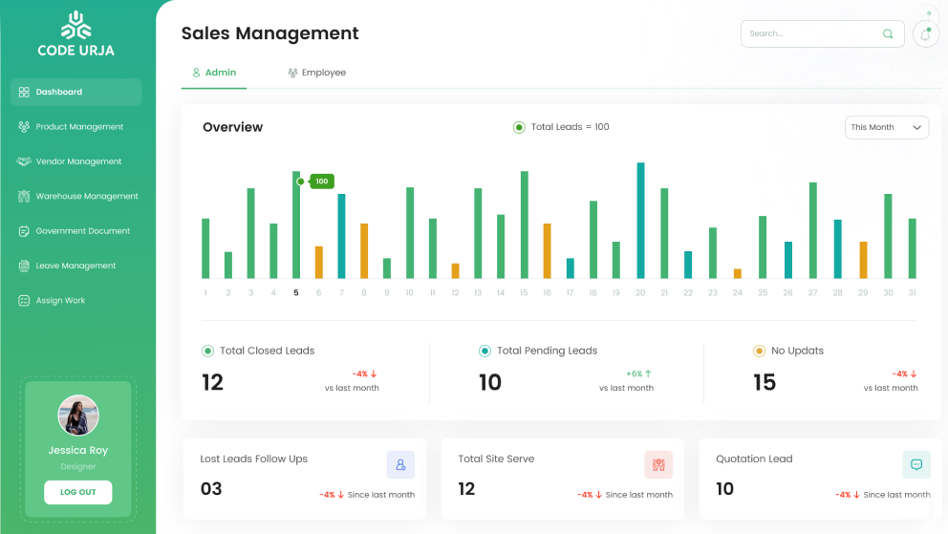Select the Total Closed Leads radio indicator
Screen dimensions: 948x534
pyautogui.click(x=208, y=352)
